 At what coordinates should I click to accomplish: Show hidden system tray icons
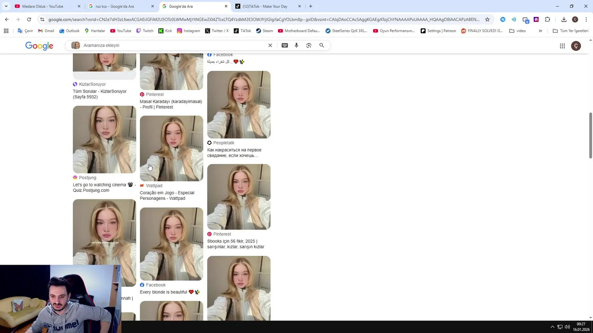pos(552,327)
